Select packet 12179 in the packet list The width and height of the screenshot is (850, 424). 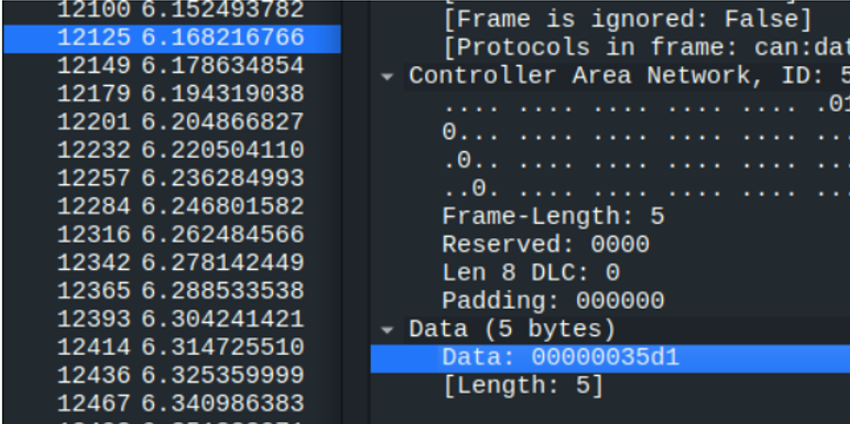(179, 93)
